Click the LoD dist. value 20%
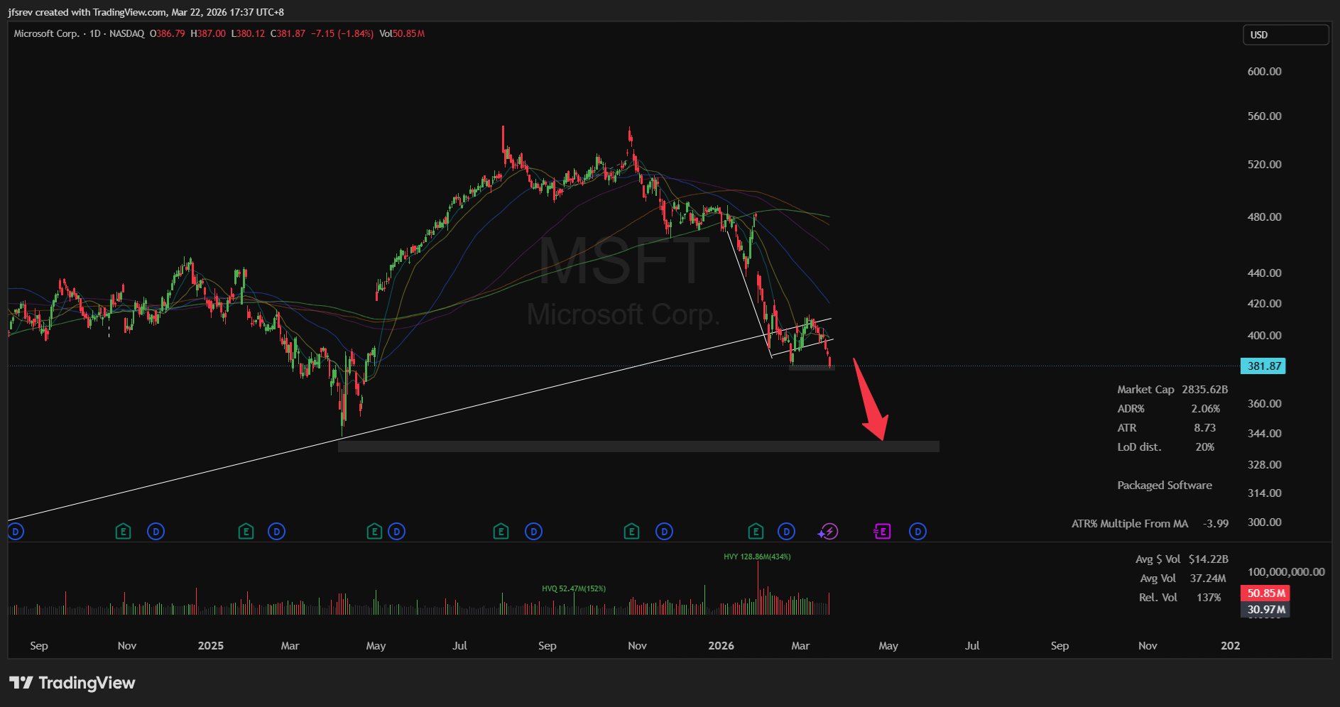 [1205, 447]
